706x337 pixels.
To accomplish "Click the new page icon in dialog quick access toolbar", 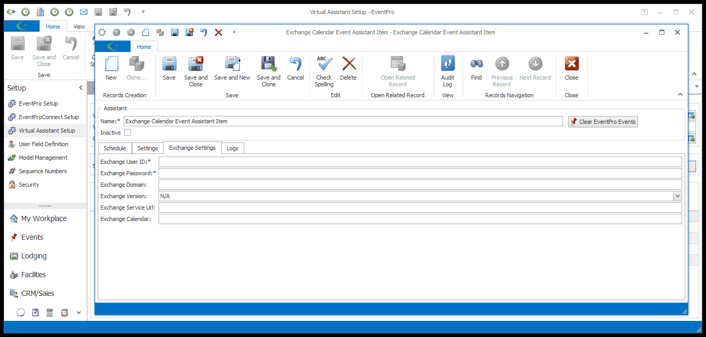I will point(146,32).
